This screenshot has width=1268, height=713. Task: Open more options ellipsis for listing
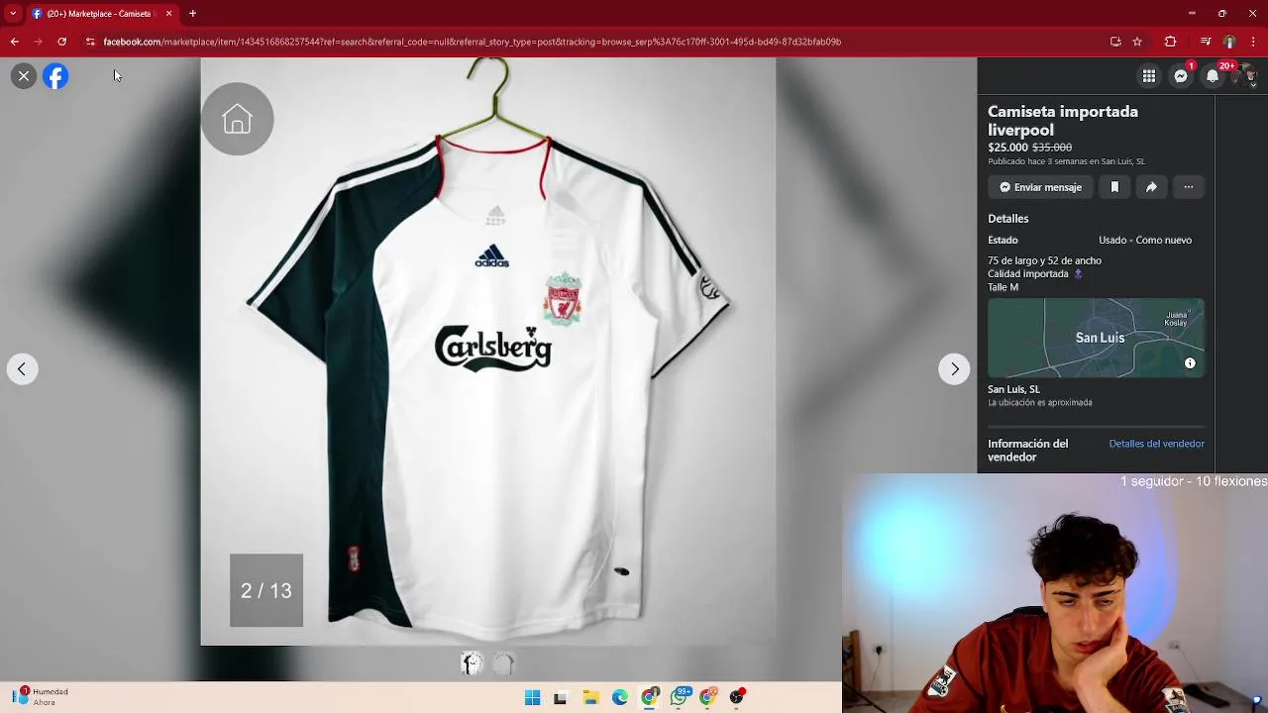(1189, 187)
